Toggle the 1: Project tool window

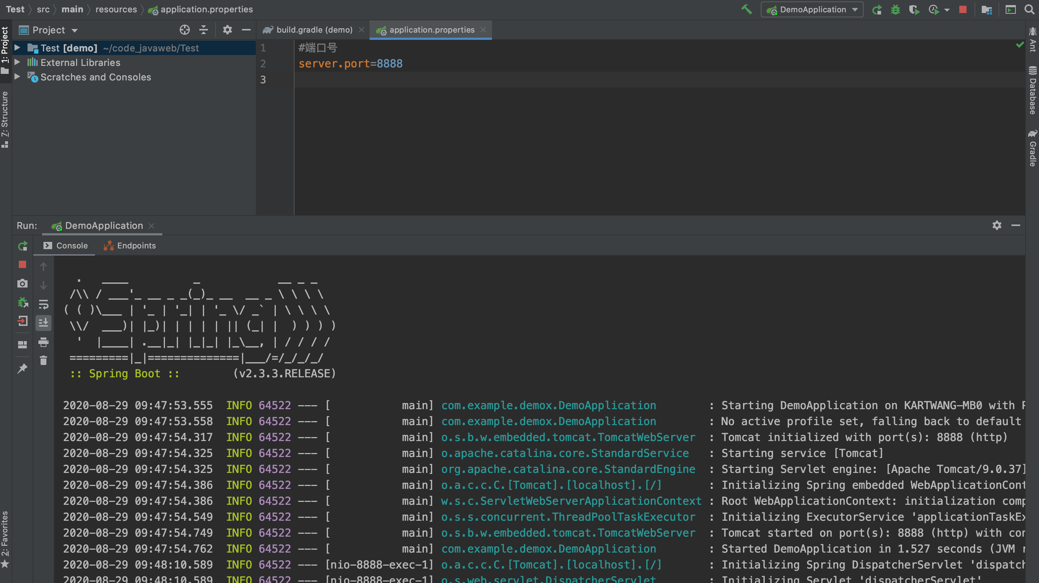pyautogui.click(x=5, y=50)
